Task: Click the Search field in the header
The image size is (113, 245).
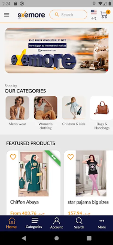Action: 68,15
